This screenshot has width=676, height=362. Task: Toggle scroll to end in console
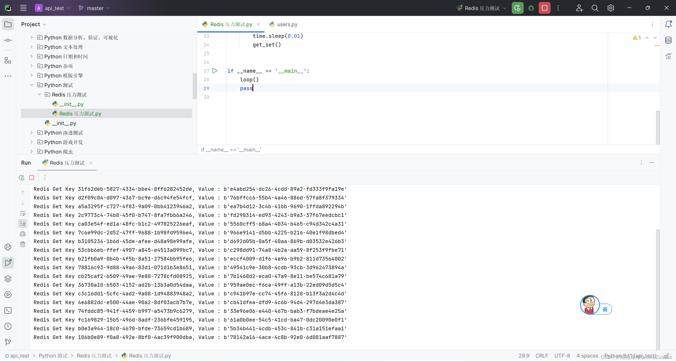(23, 224)
